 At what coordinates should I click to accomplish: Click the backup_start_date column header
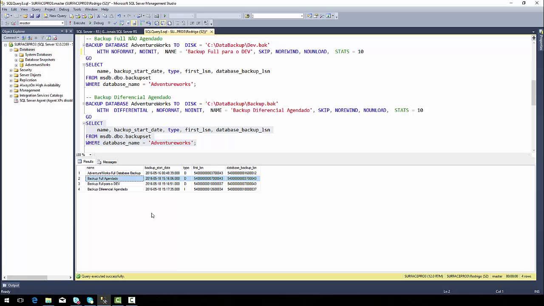click(x=163, y=168)
